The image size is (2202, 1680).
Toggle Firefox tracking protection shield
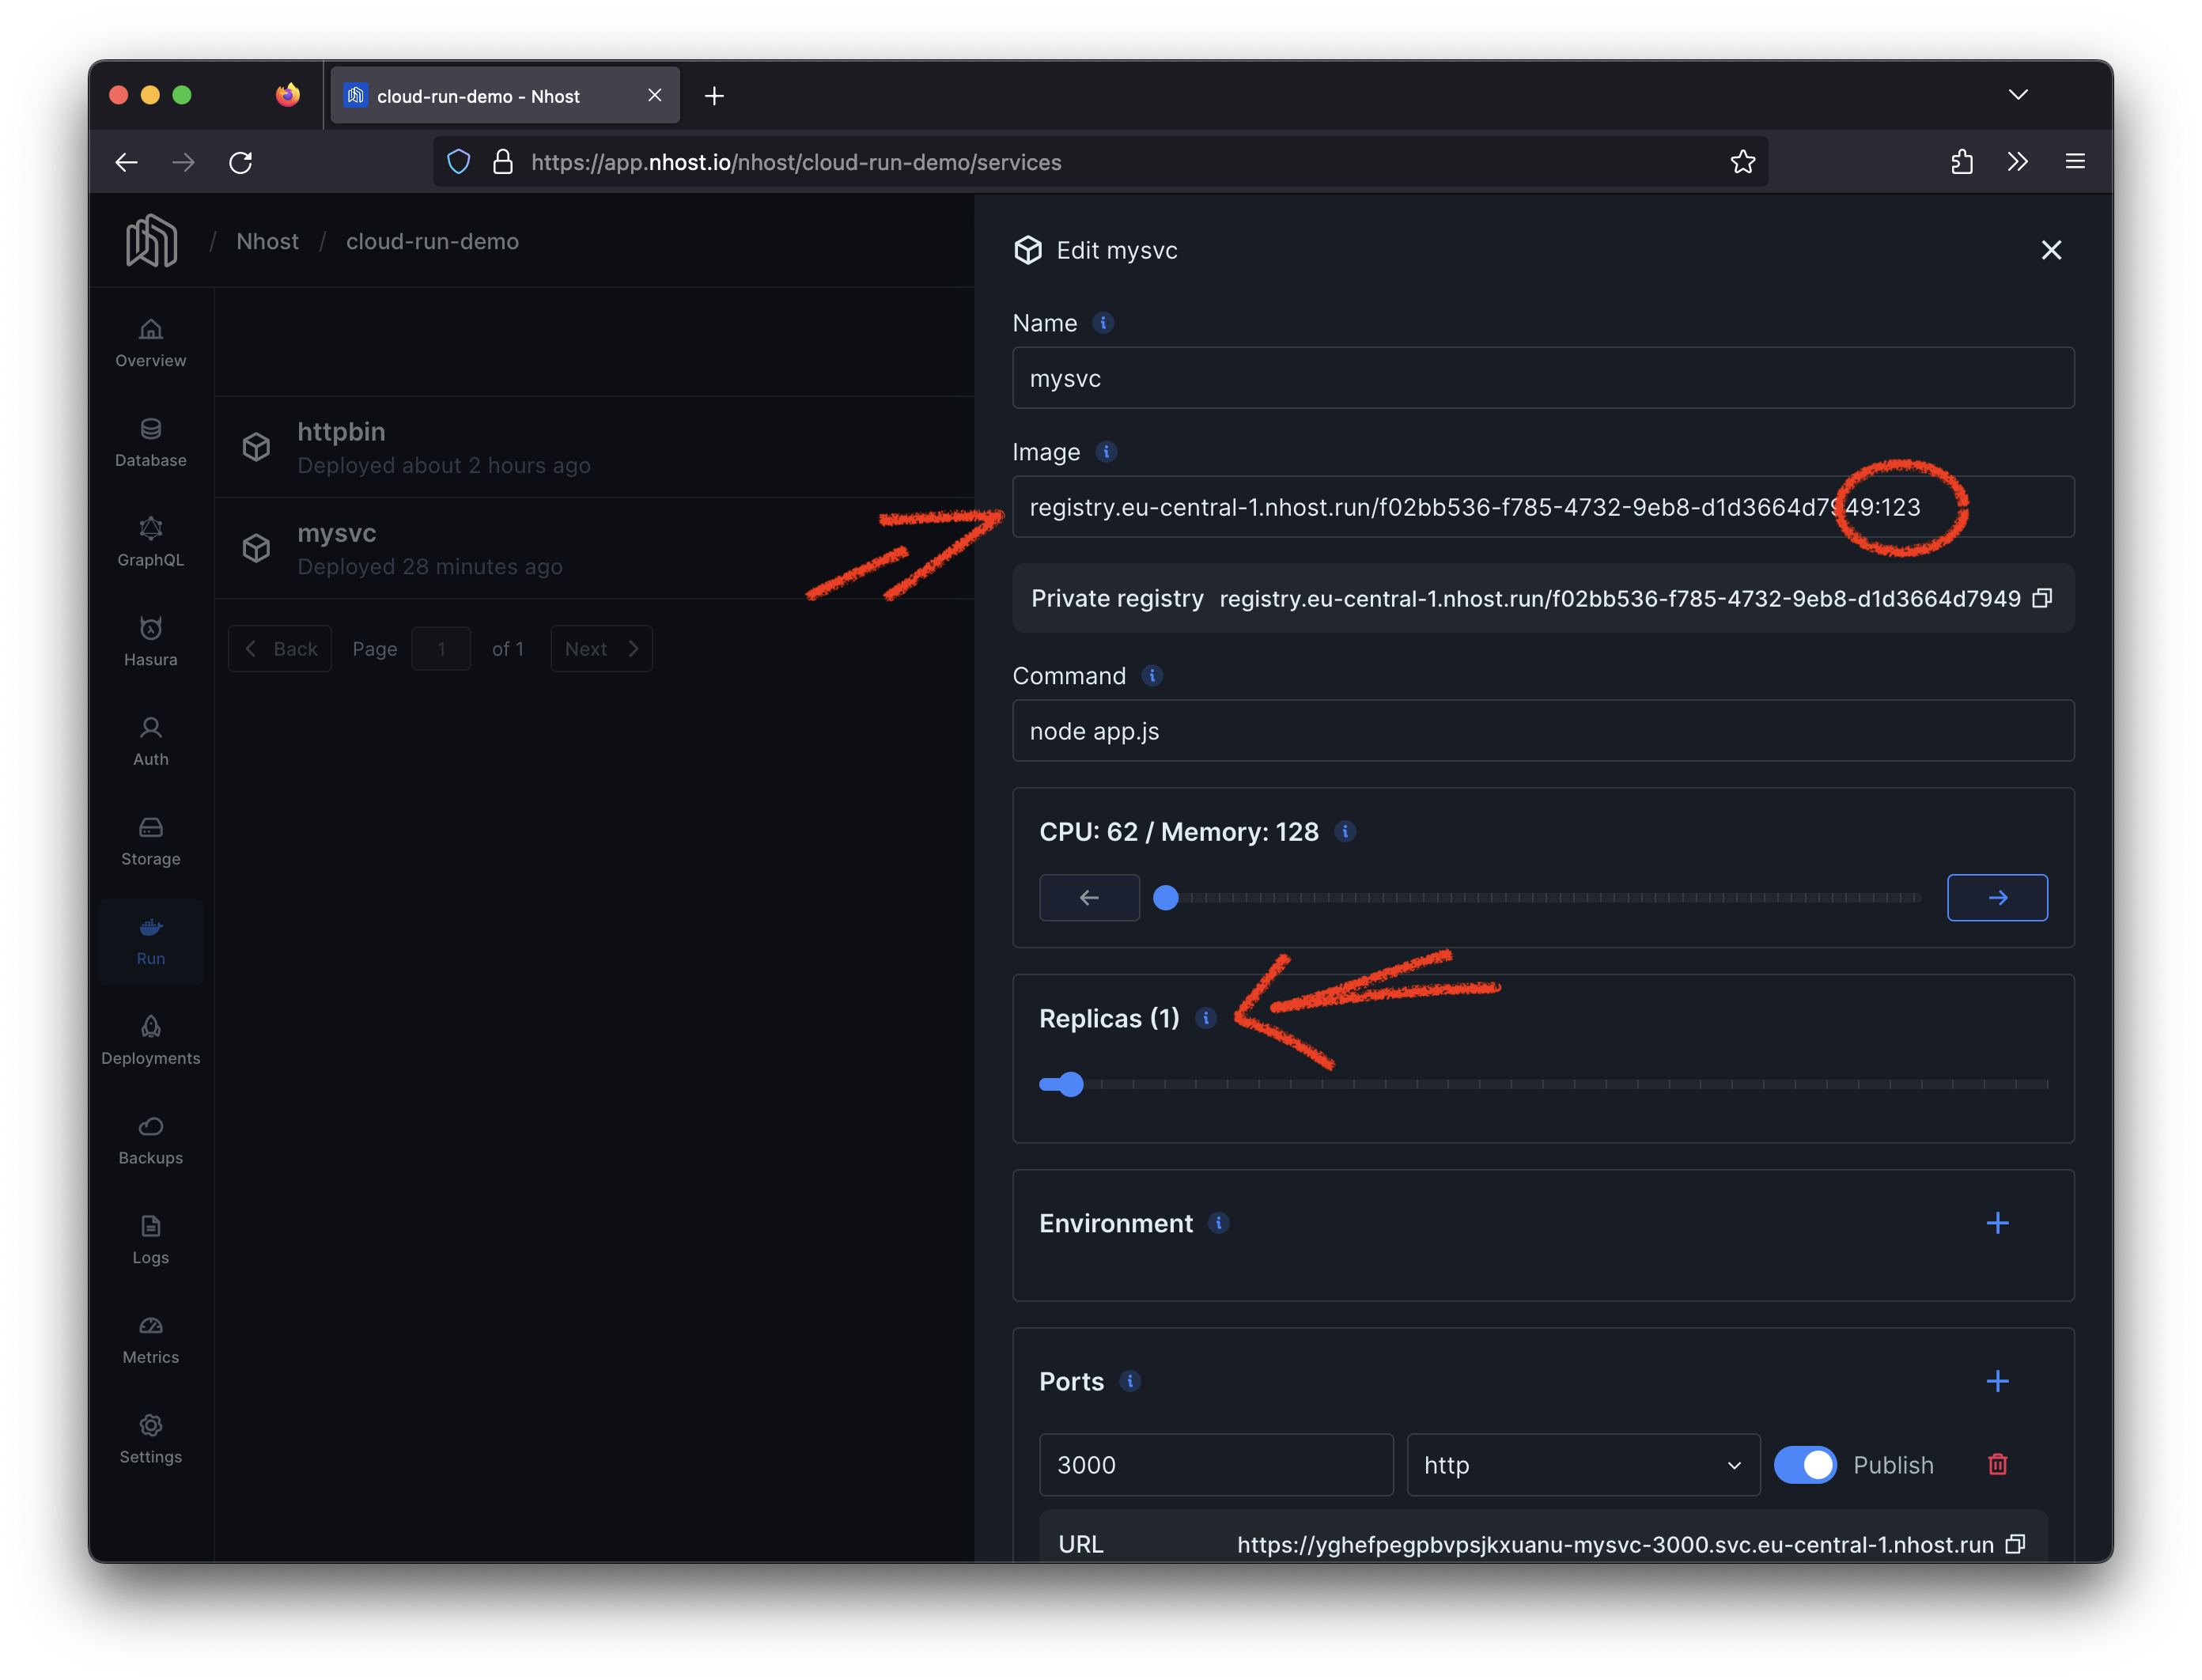pos(458,161)
